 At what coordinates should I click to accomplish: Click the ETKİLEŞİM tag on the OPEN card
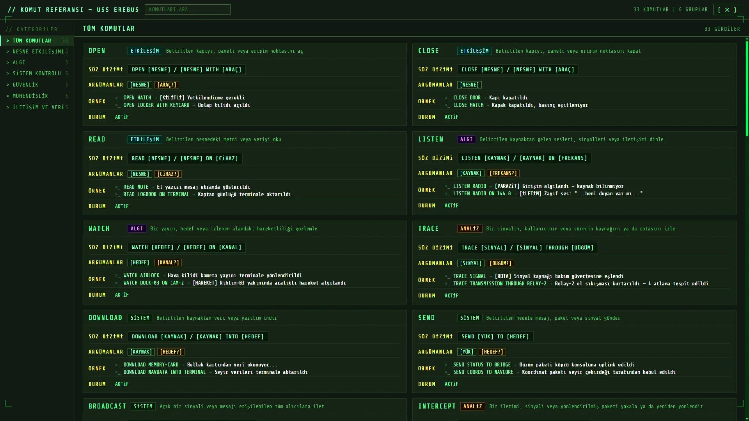pos(145,51)
